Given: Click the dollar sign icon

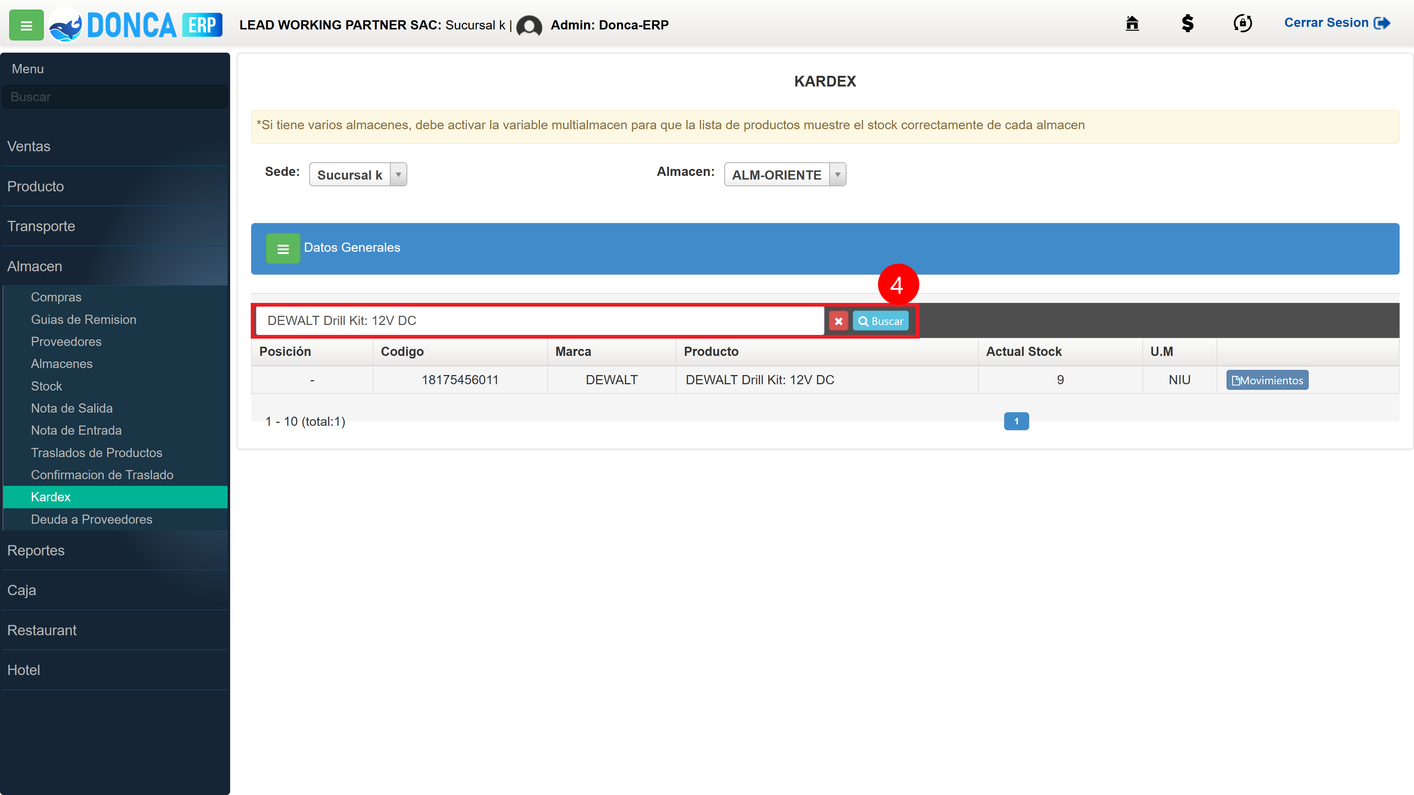Looking at the screenshot, I should 1187,24.
